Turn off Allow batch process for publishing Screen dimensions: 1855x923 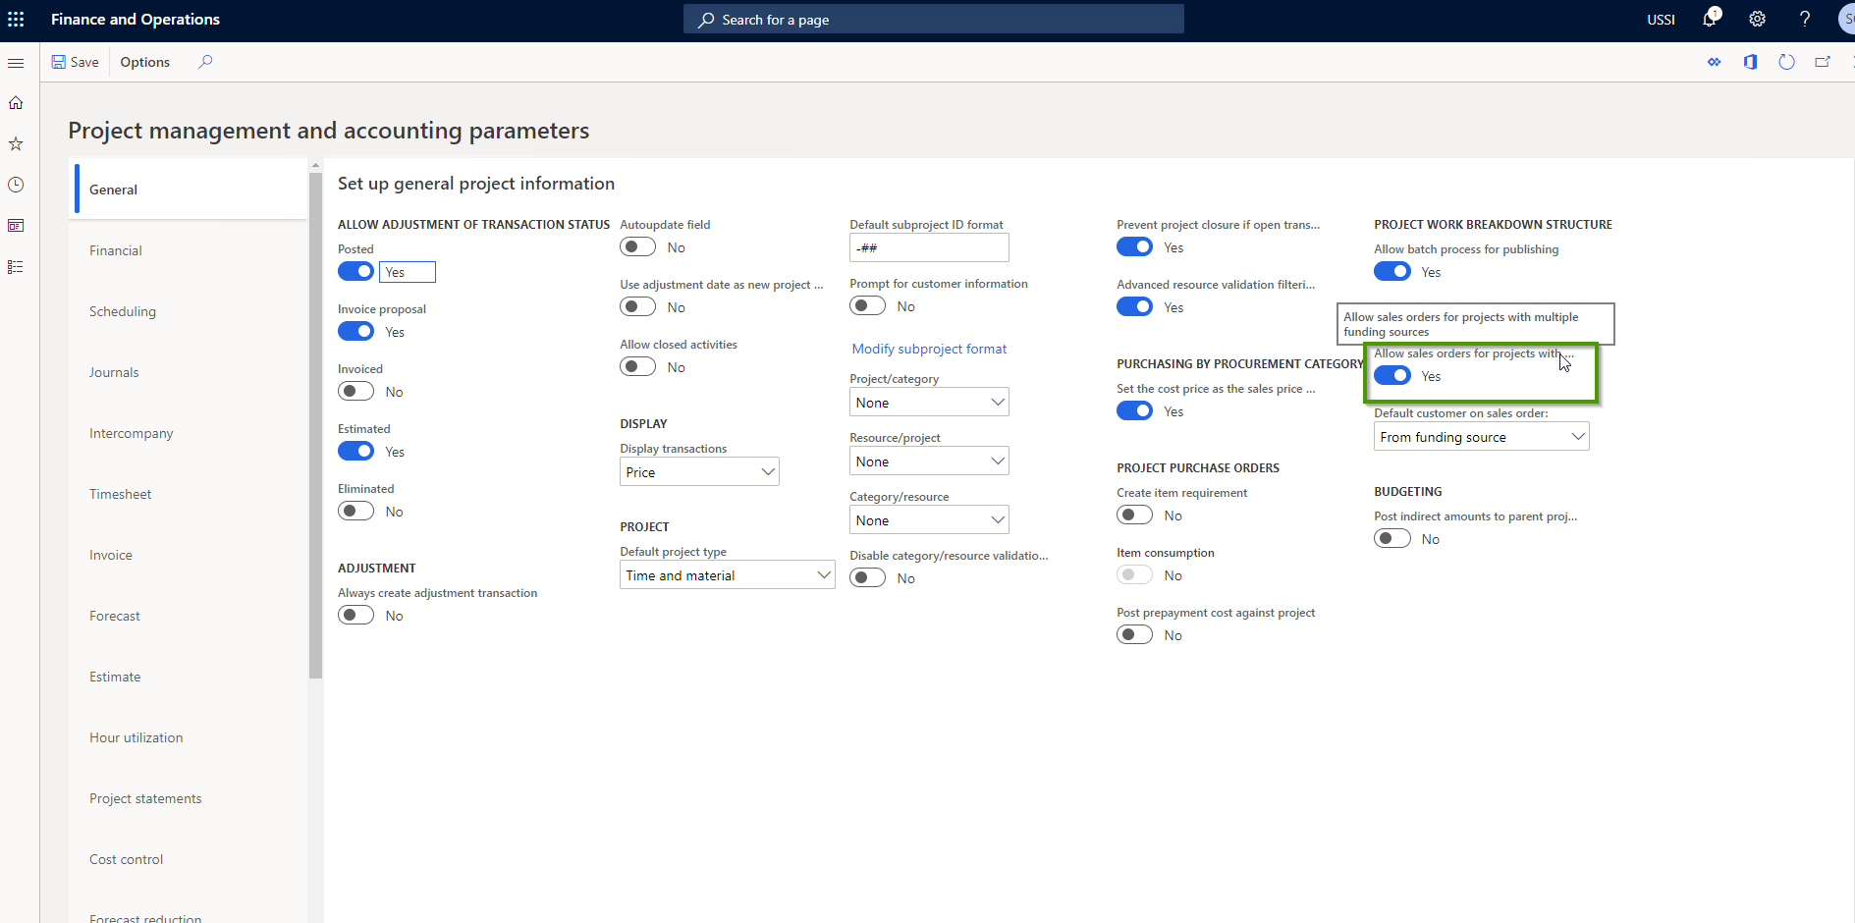[1392, 271]
